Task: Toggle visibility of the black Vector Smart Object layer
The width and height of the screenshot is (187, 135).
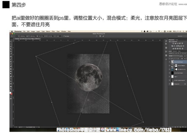Action: pyautogui.click(x=169, y=73)
